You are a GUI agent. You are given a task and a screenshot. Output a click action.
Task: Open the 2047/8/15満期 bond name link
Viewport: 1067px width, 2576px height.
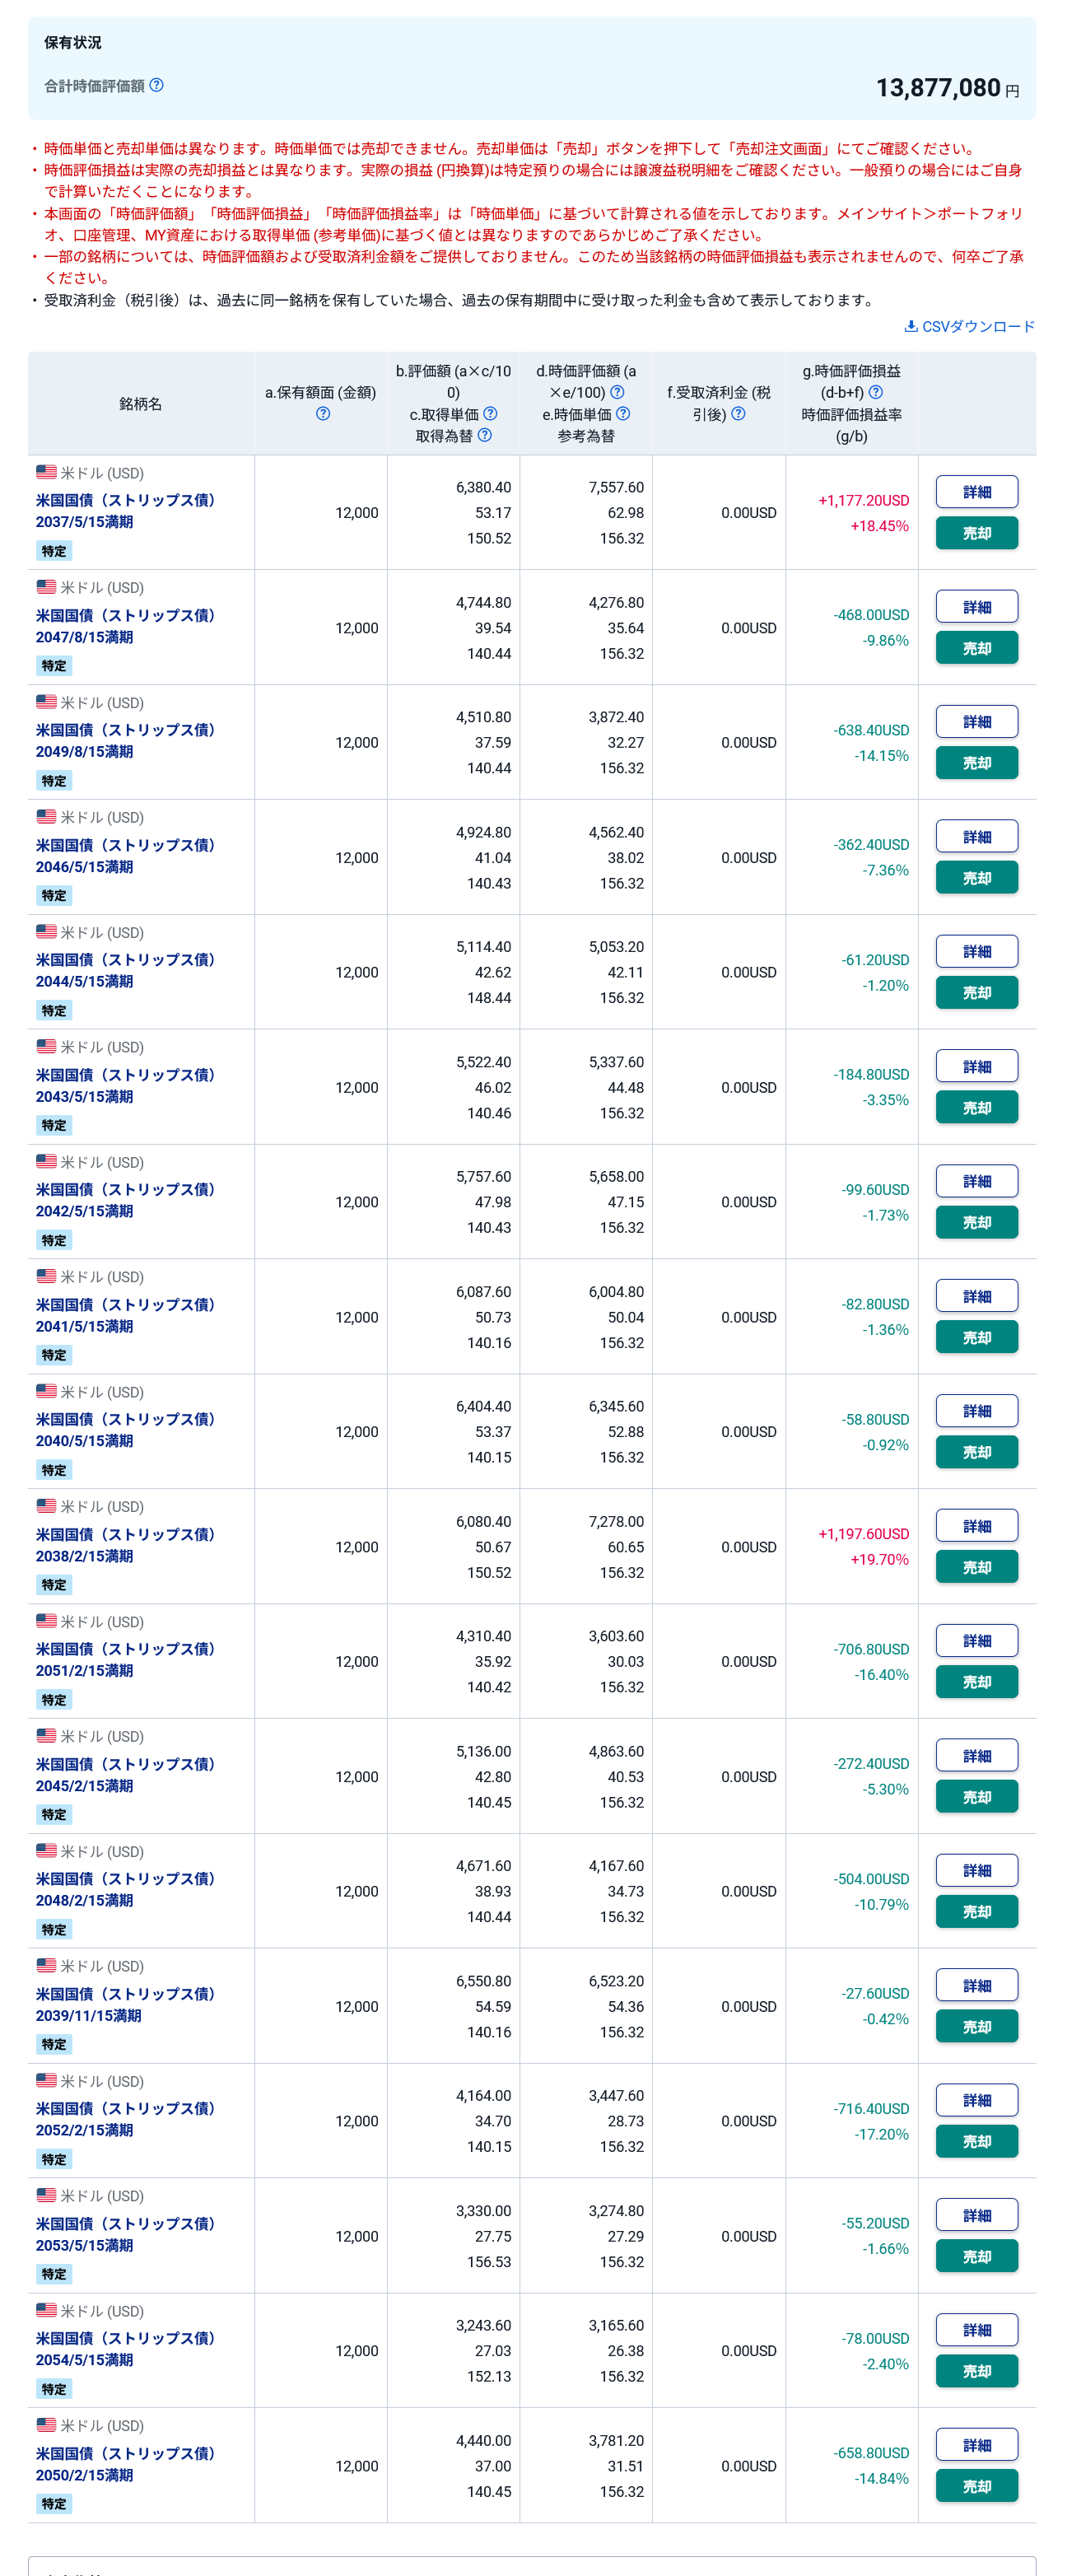(x=125, y=626)
